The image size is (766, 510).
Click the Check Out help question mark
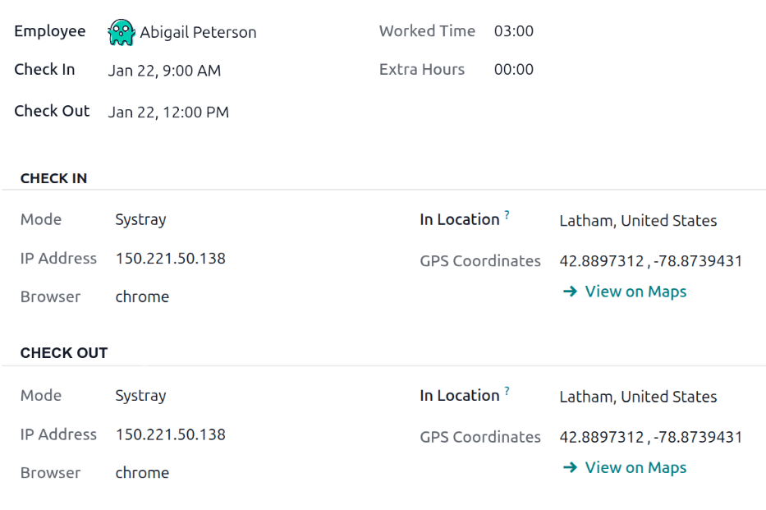click(507, 392)
